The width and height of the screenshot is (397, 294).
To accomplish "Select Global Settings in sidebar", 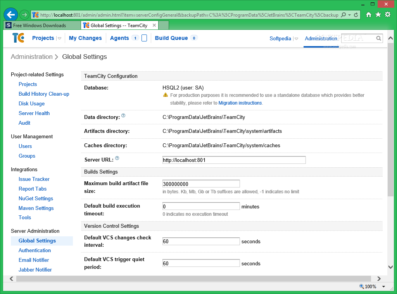I will (x=42, y=241).
